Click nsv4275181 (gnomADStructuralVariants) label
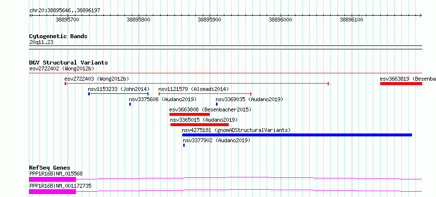 point(236,130)
